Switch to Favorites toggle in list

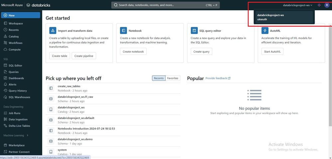(x=172, y=78)
